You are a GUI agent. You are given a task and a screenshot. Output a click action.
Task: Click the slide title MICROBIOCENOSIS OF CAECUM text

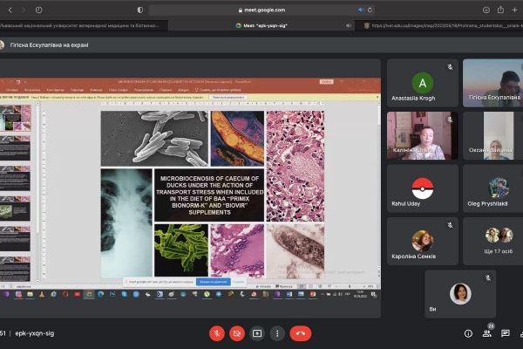[x=209, y=195]
